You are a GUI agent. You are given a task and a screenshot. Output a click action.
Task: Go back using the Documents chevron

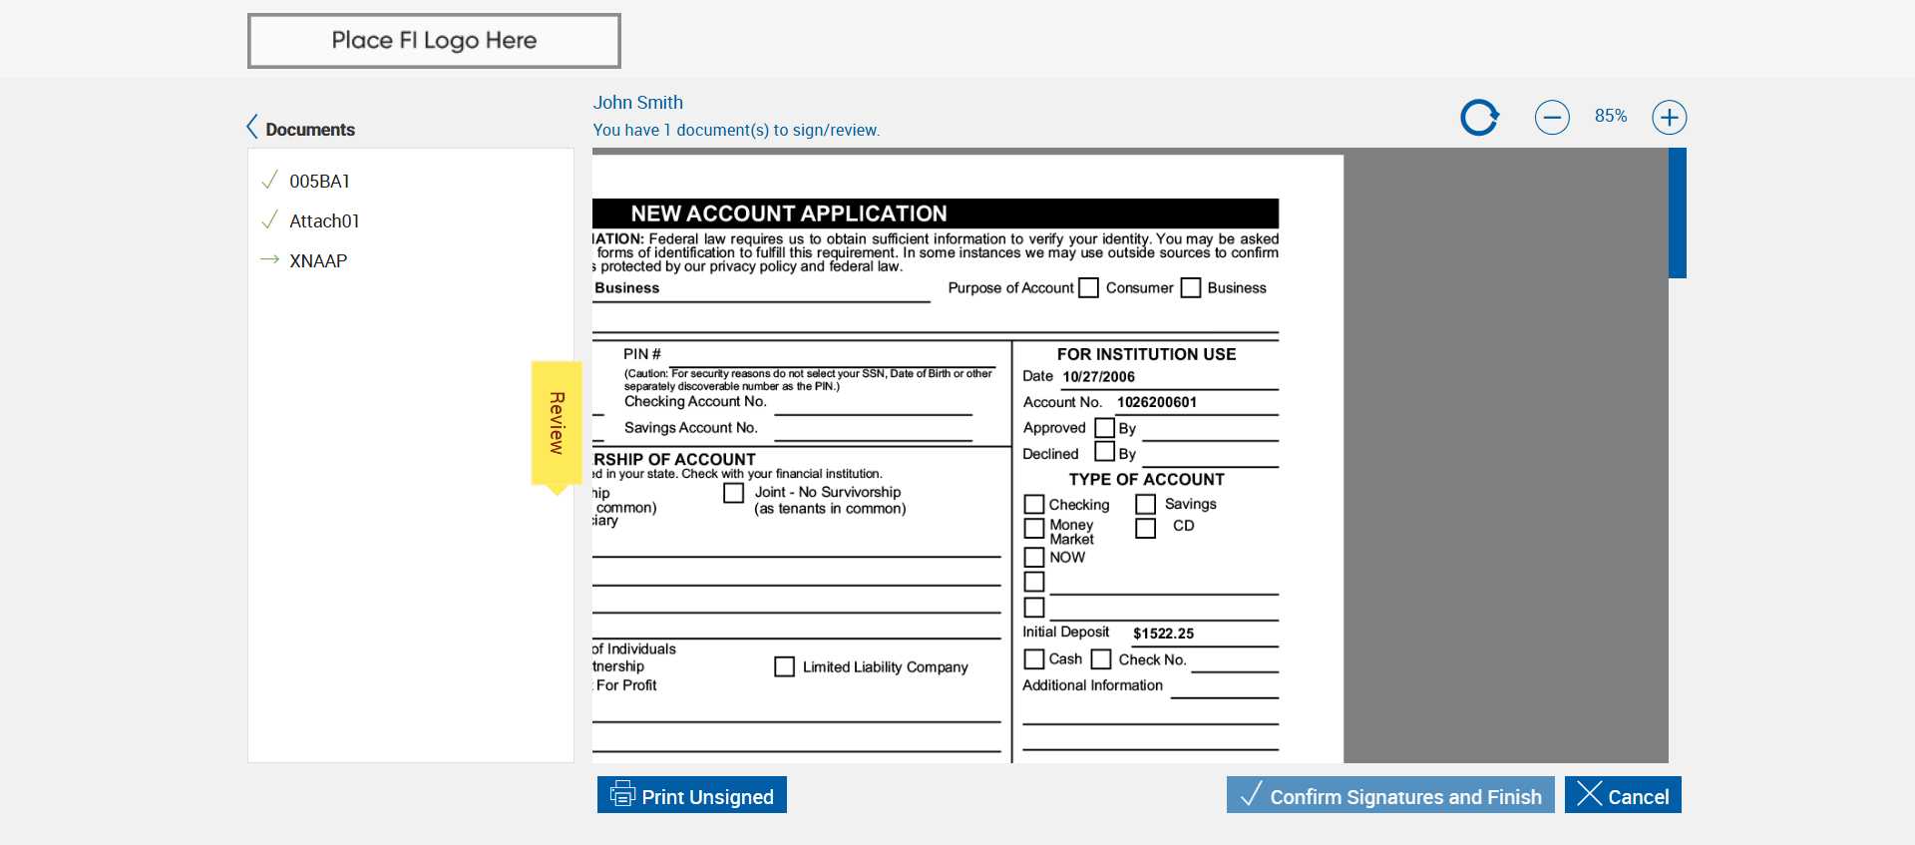[252, 127]
